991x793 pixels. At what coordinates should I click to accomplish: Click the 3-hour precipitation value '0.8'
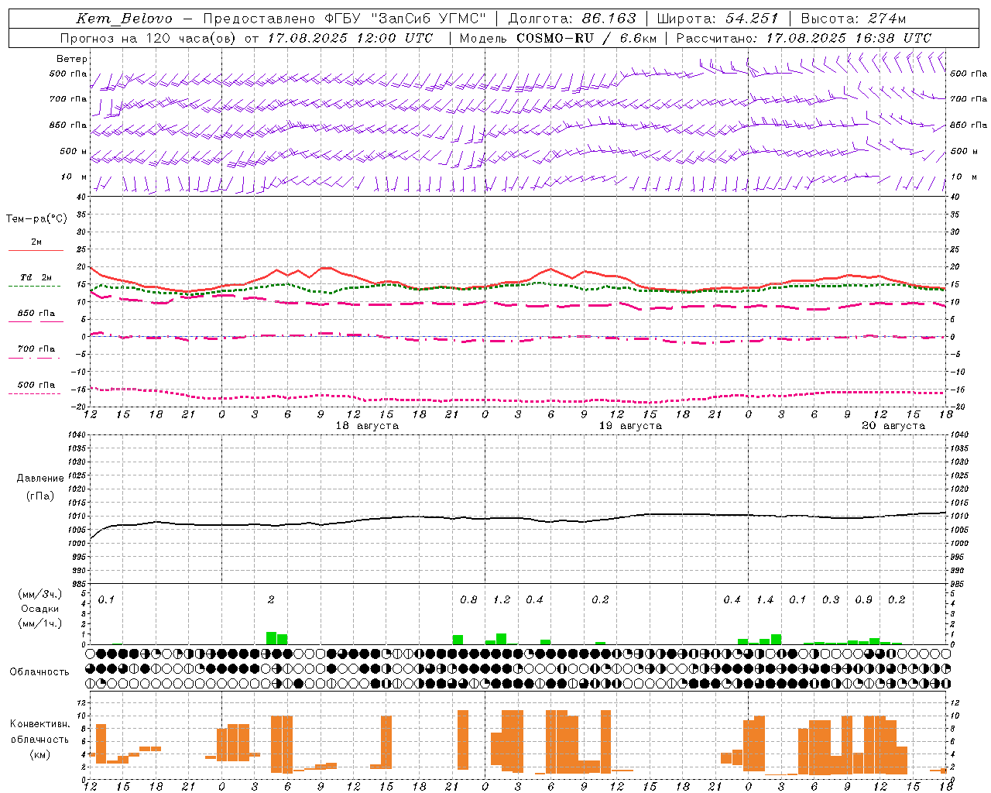pos(468,600)
